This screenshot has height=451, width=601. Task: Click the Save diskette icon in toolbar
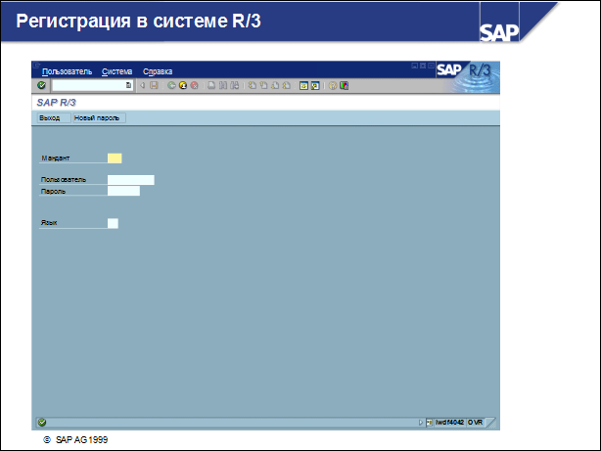click(x=154, y=86)
